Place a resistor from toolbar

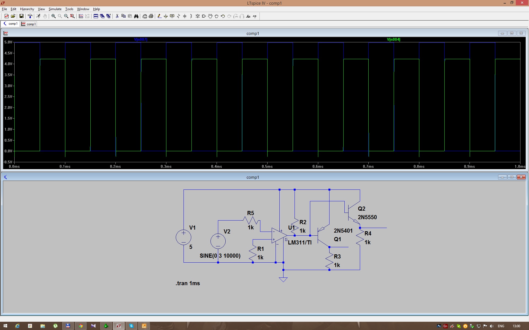coord(179,16)
